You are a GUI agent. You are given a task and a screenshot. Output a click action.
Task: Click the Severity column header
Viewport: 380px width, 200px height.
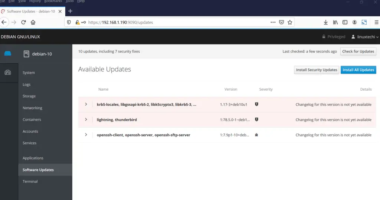click(266, 89)
